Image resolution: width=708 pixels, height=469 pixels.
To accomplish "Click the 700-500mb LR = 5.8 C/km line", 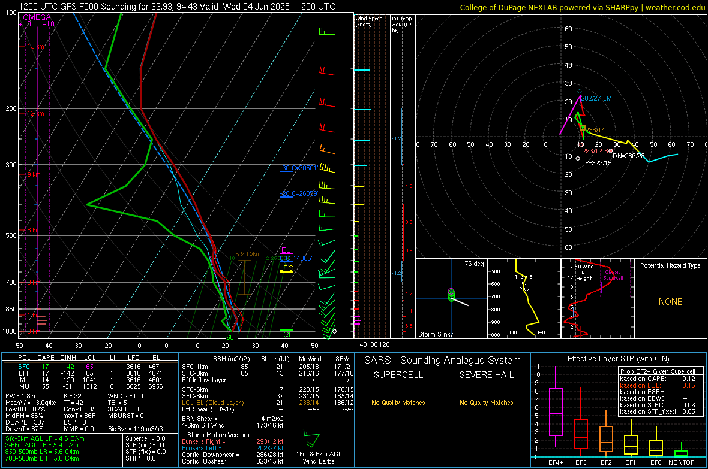I will (x=42, y=458).
